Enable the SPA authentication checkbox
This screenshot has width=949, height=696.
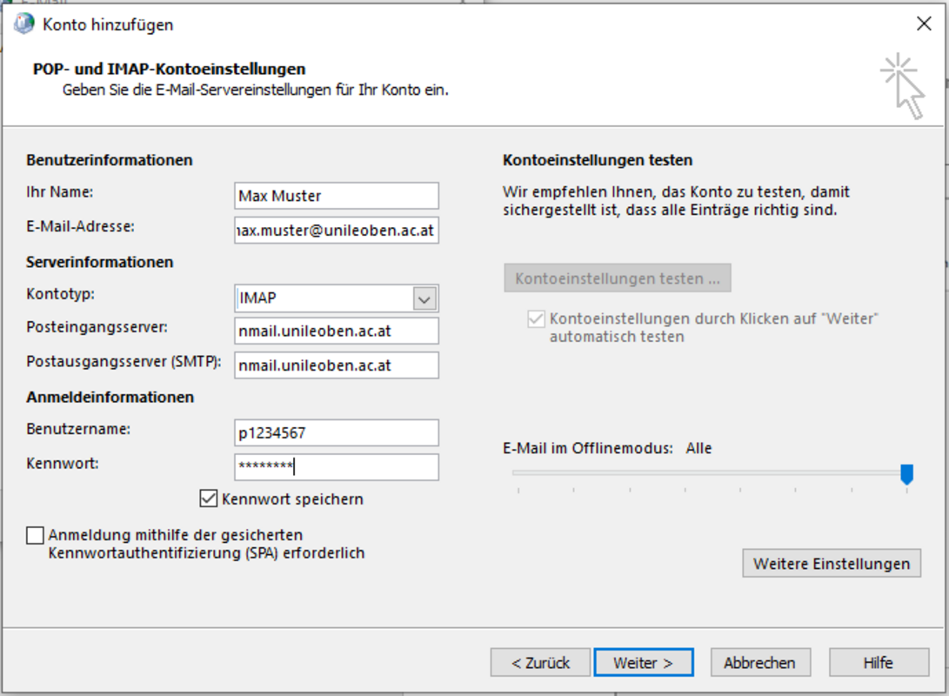coord(35,535)
